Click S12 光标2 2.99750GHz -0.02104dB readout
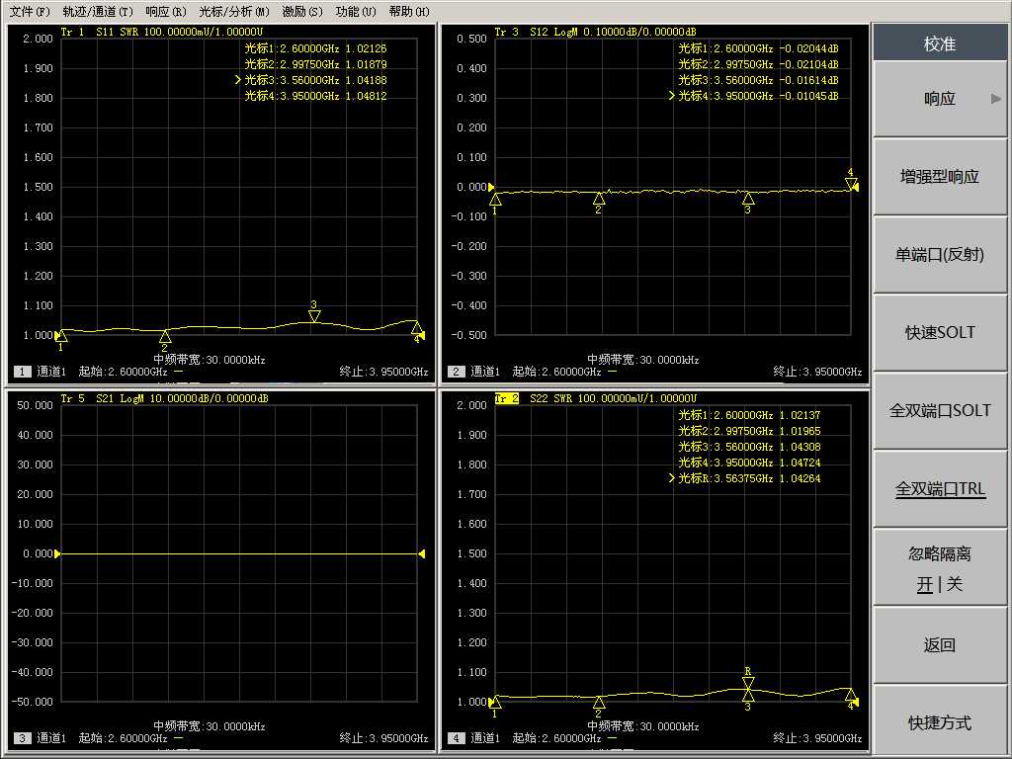Image resolution: width=1012 pixels, height=759 pixels. (758, 64)
